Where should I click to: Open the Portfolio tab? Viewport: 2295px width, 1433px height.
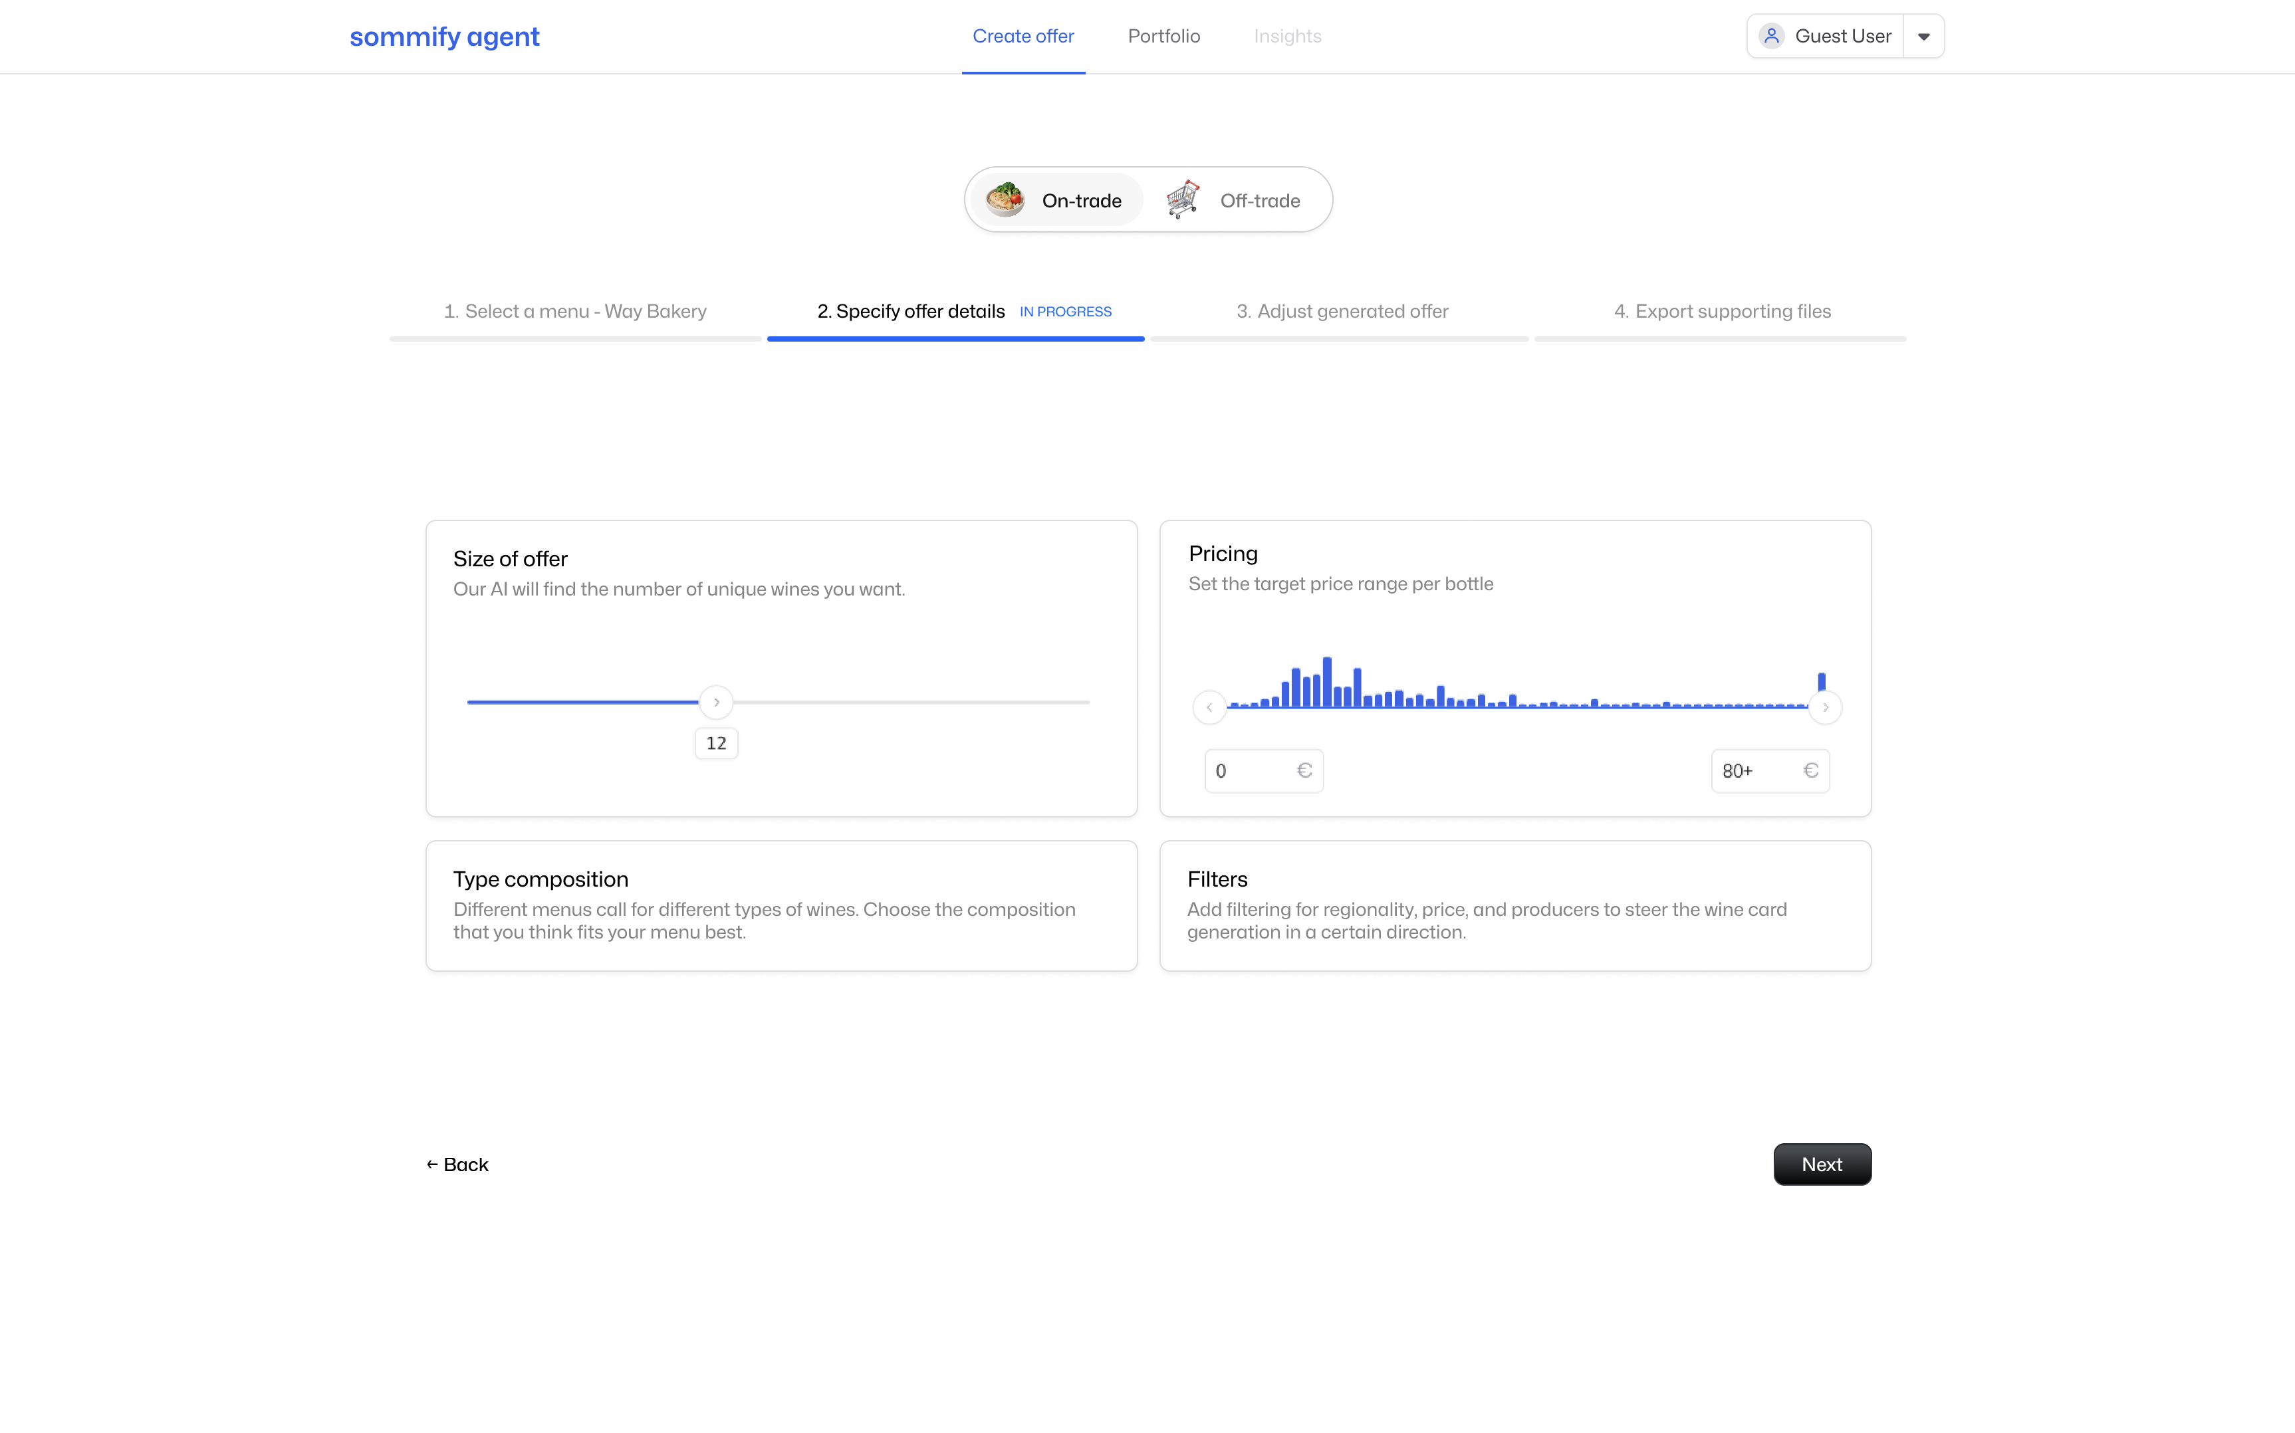pos(1163,36)
